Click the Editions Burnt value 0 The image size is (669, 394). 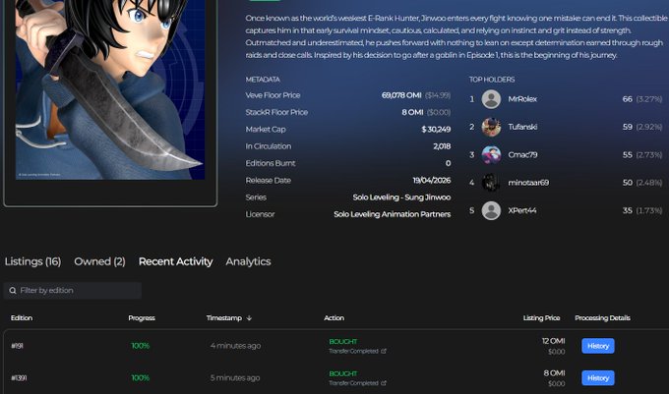click(x=448, y=163)
